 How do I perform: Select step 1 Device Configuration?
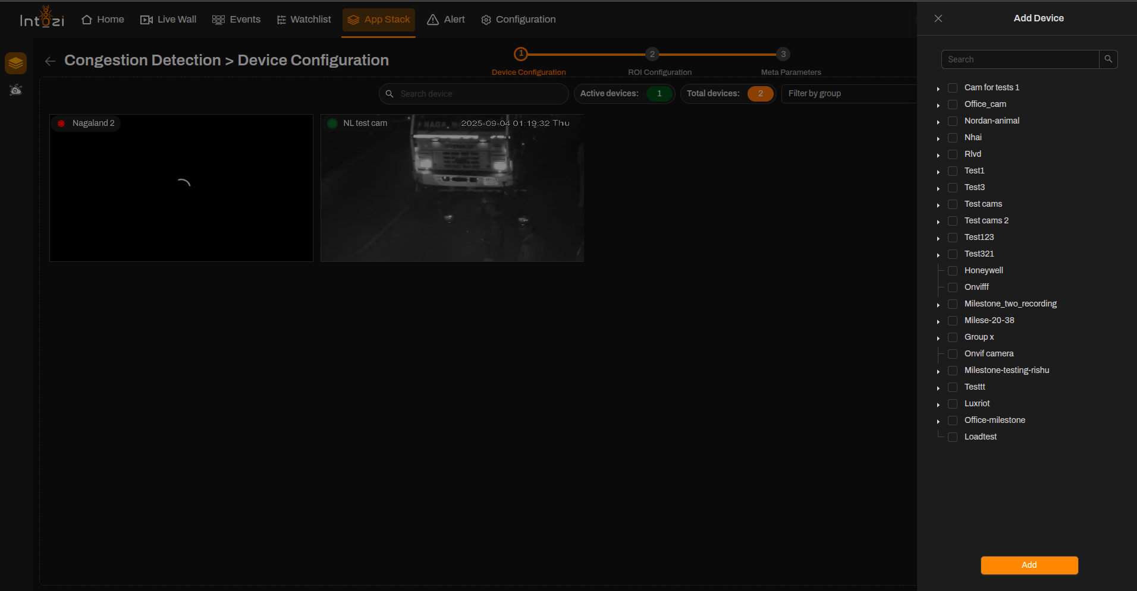click(x=521, y=54)
